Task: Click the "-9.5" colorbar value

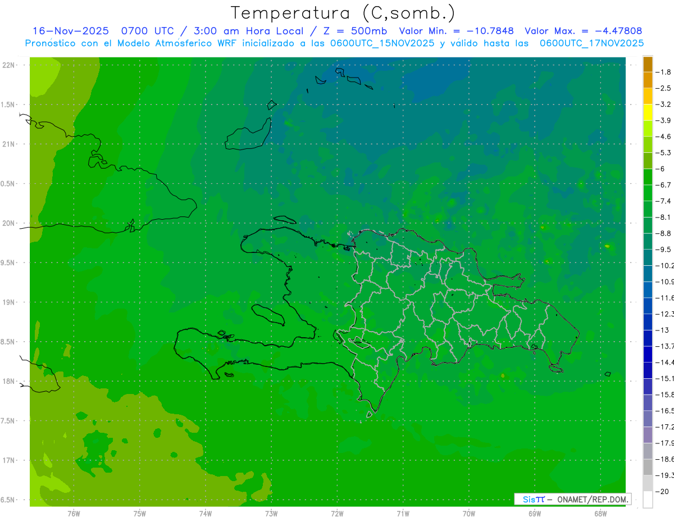Action: tap(664, 250)
